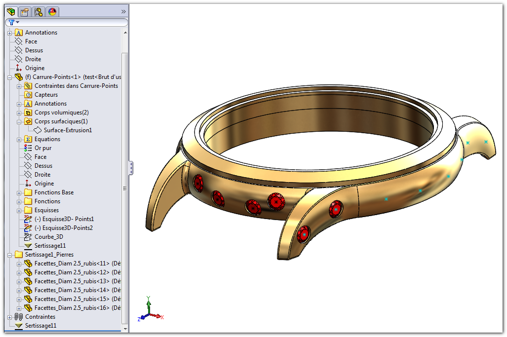Viewport: 507px width, 337px height.
Task: Expand the panel tabs chevron at top right
Action: click(x=123, y=12)
